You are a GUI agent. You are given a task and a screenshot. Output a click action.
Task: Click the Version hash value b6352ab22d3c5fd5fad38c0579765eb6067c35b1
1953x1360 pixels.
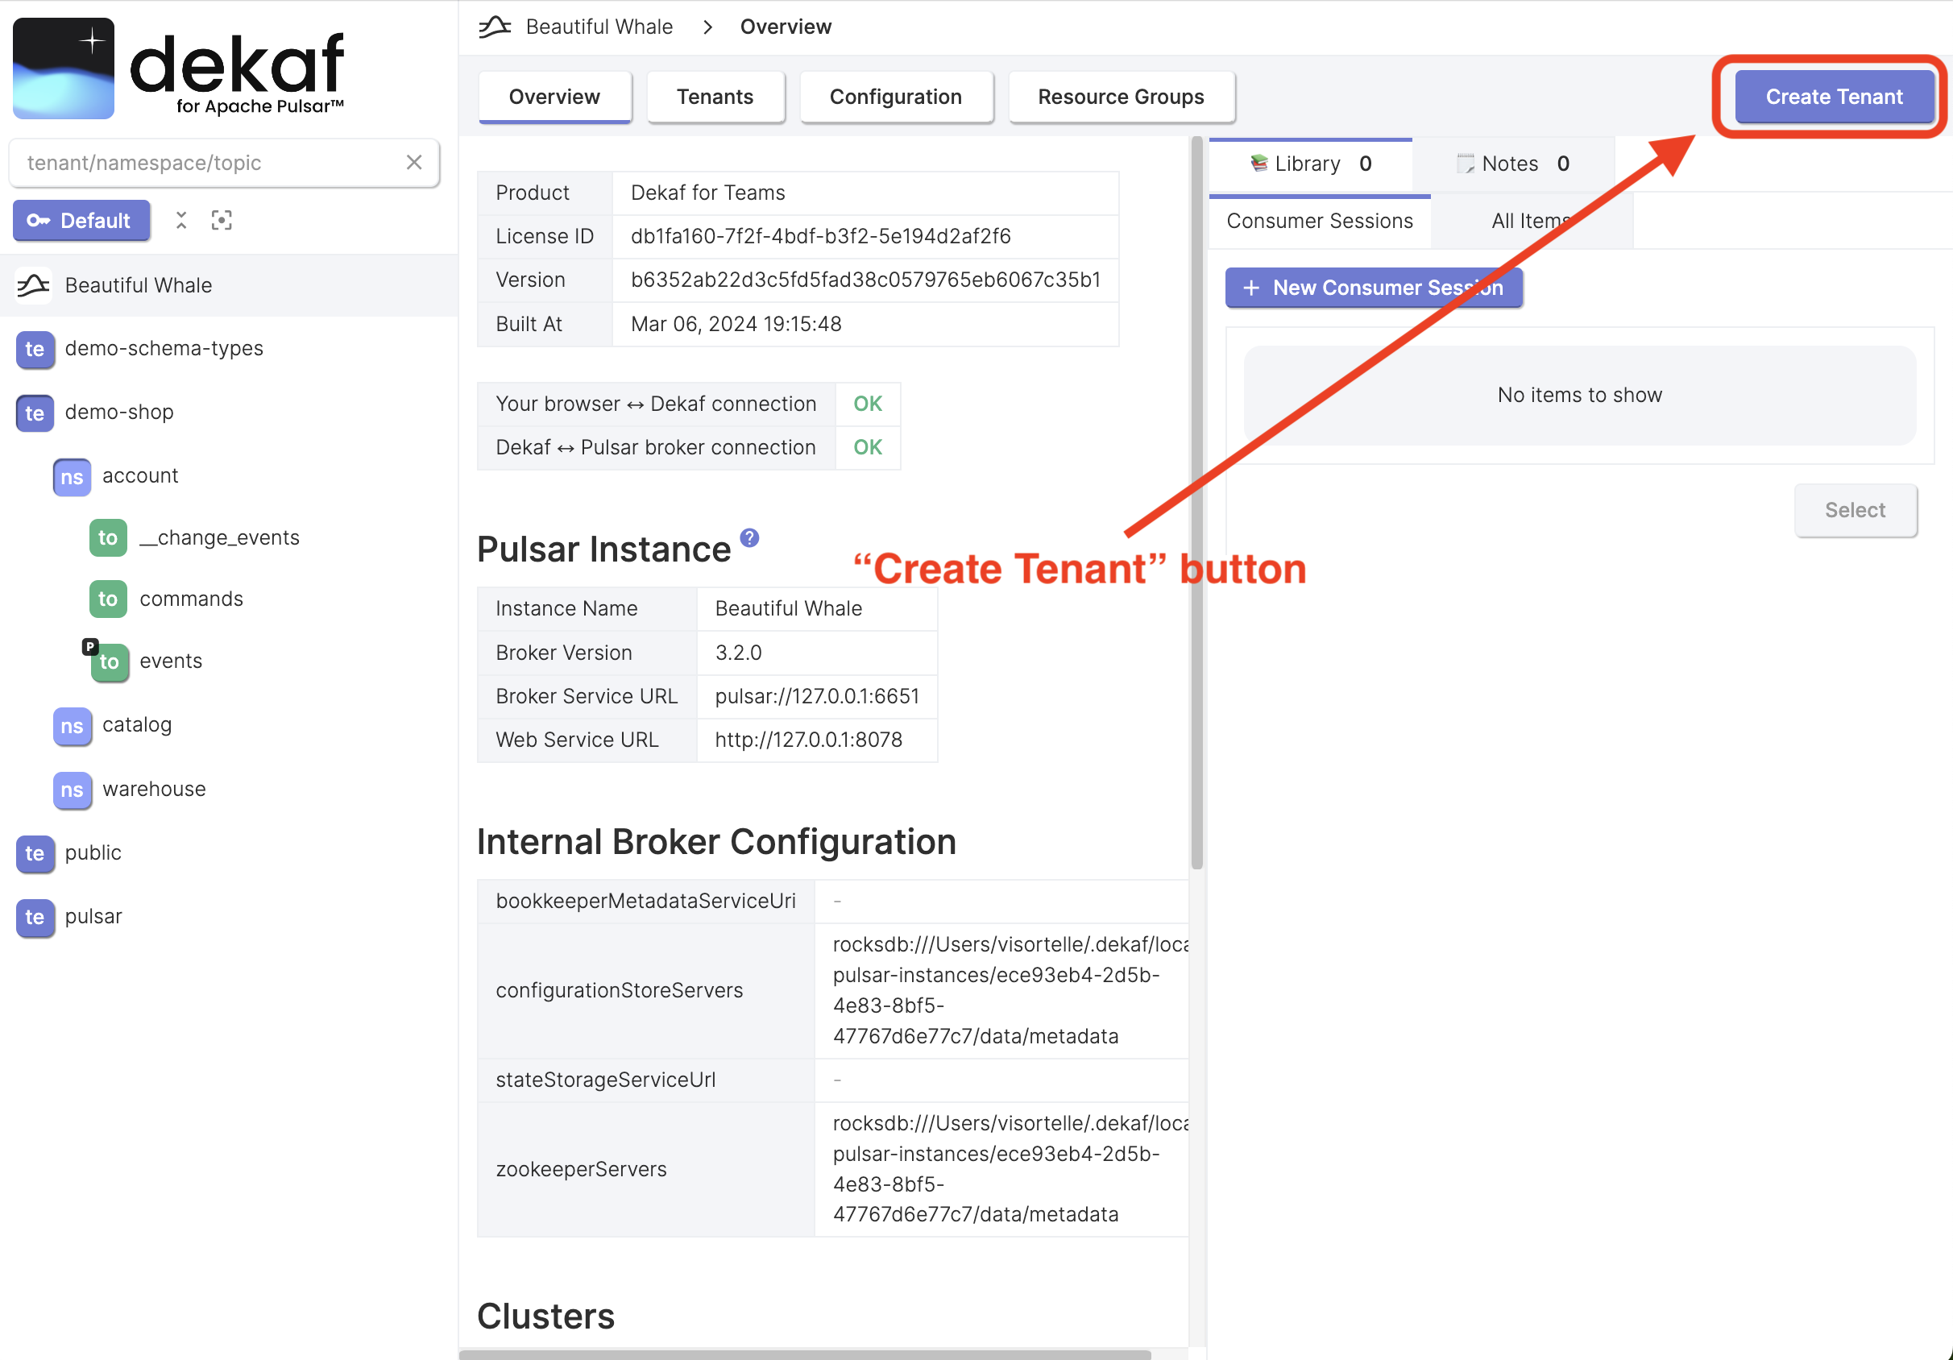click(x=865, y=280)
